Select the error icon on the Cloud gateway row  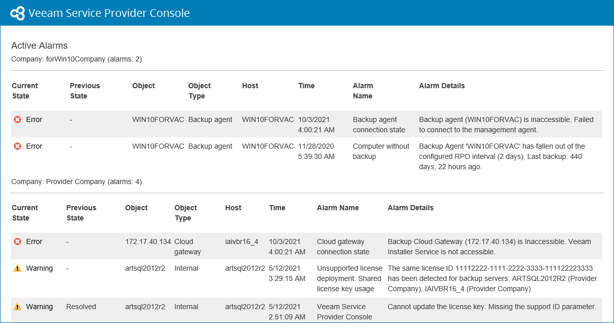point(17,241)
